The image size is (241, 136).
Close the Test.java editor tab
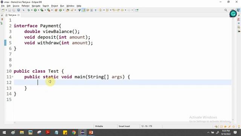point(18,15)
